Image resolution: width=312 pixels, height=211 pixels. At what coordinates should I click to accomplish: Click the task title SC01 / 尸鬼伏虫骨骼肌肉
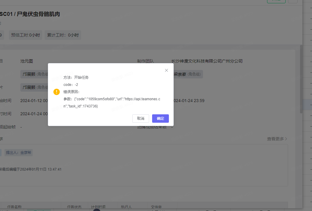[x=29, y=14]
